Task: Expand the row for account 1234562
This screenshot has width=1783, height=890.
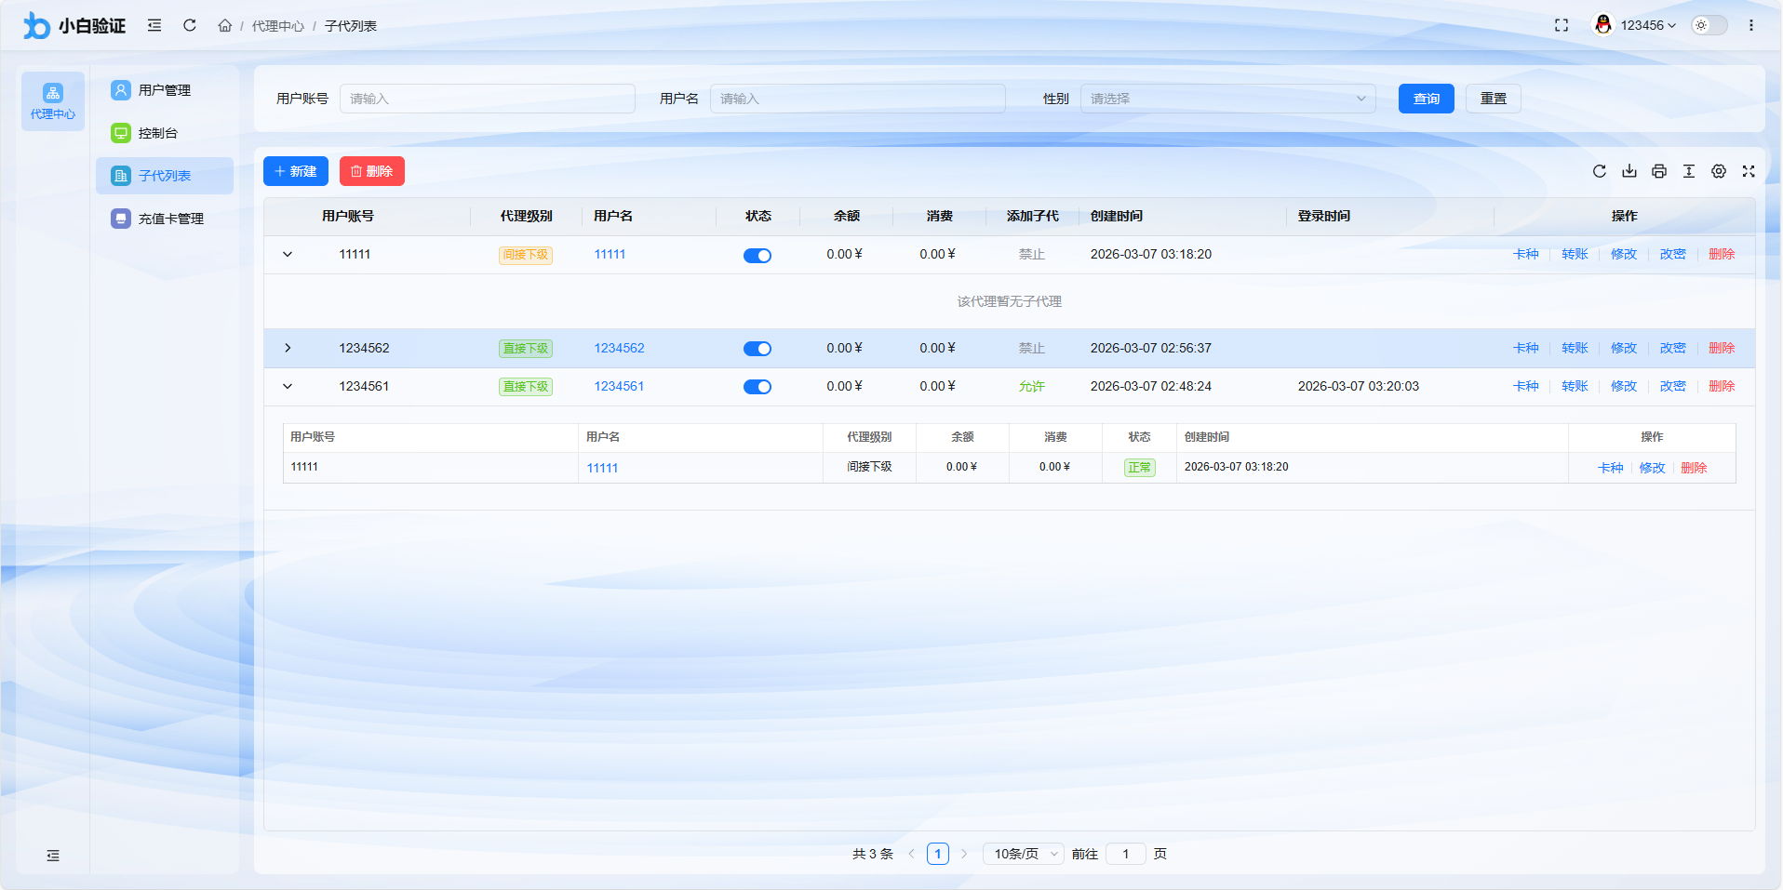Action: pos(288,348)
